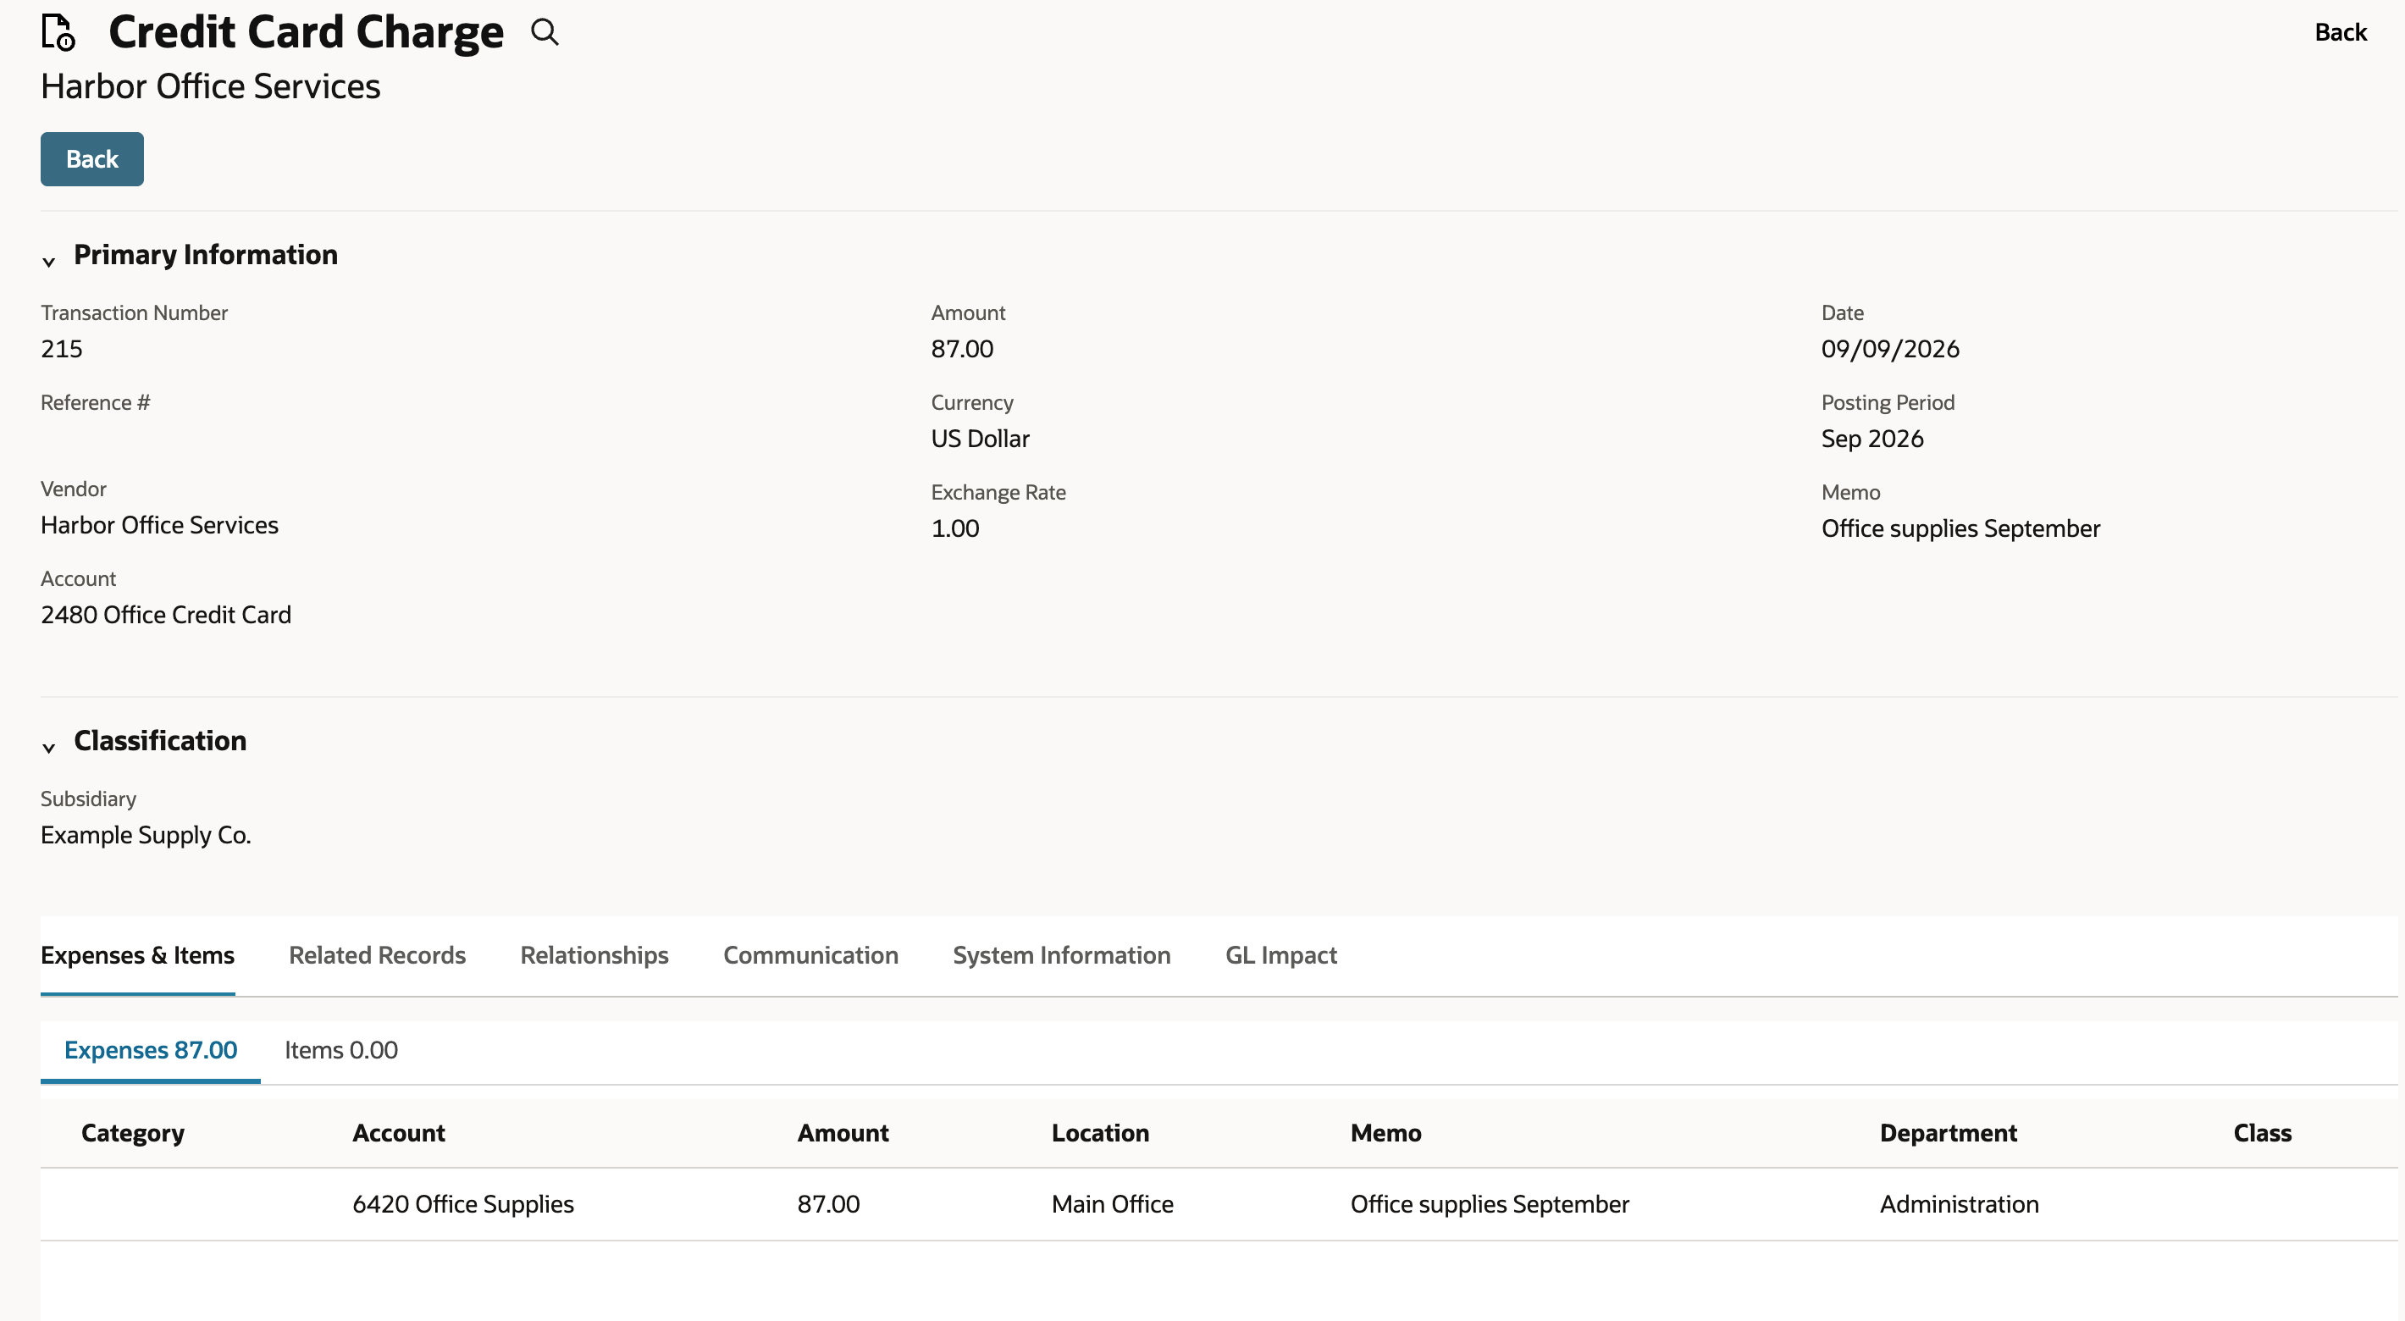
Task: Collapse the Primary Information section
Action: (x=48, y=262)
